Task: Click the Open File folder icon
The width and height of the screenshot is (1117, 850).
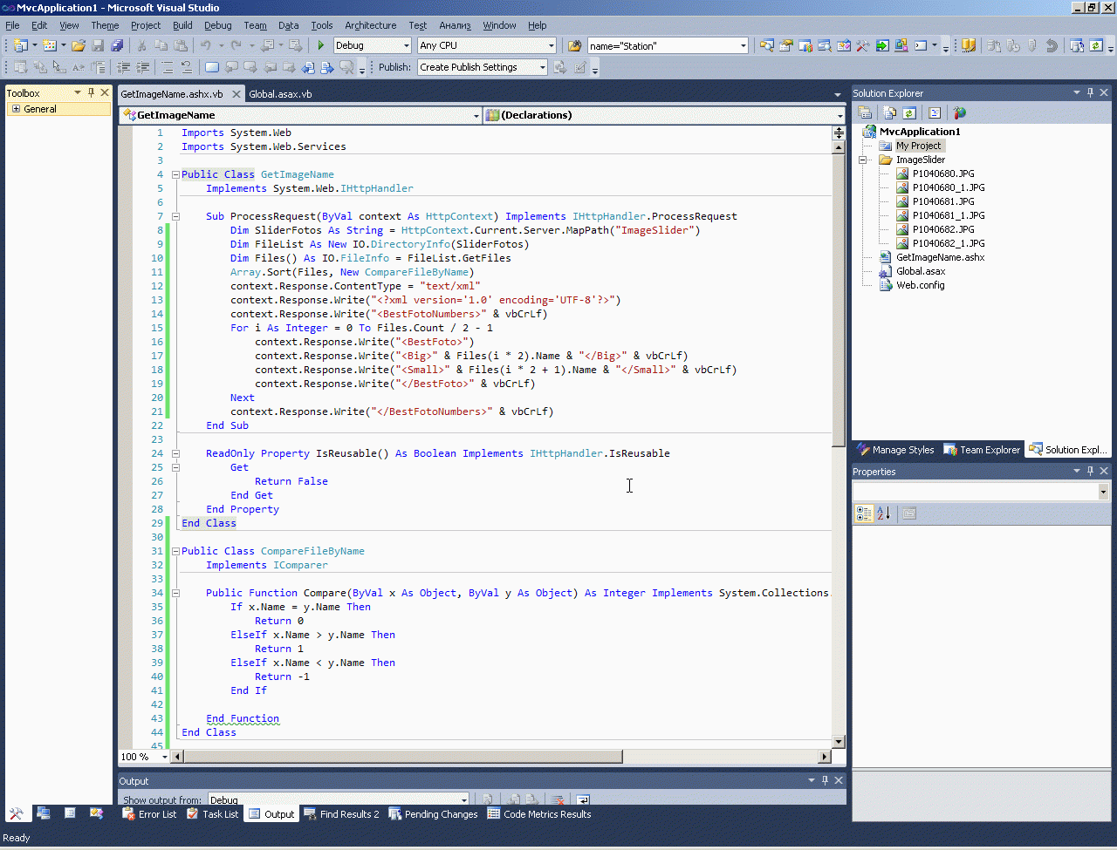Action: pyautogui.click(x=79, y=45)
